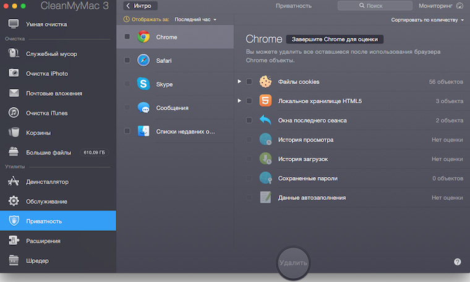Click the Почтовые вложения envelope icon
The height and width of the screenshot is (282, 470).
(x=14, y=93)
